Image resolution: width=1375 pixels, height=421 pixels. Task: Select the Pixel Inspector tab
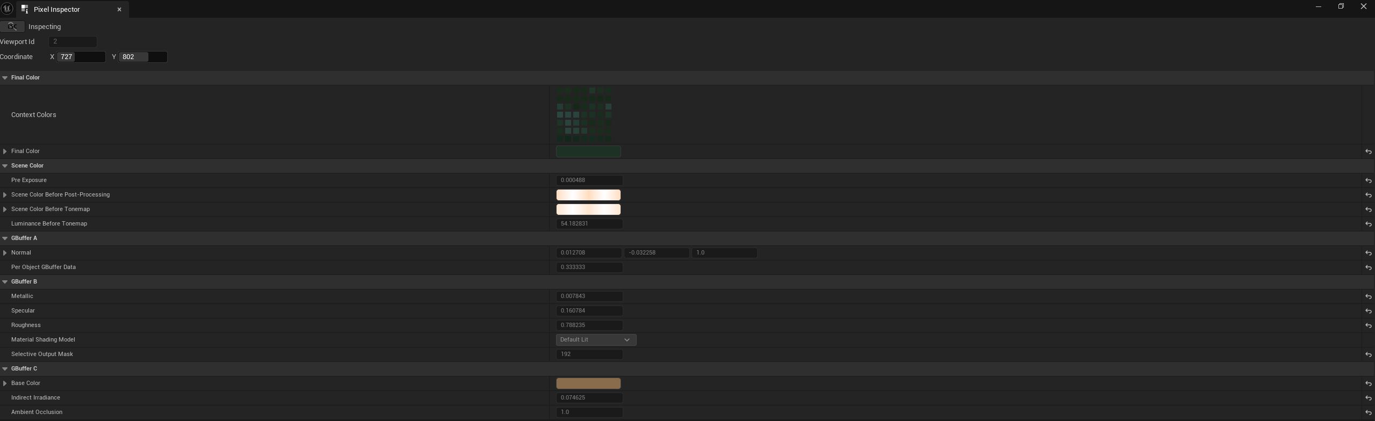(x=73, y=9)
